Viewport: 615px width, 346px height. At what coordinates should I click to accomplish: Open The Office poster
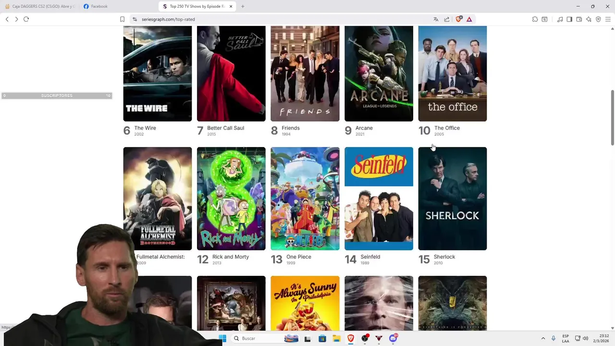453,74
